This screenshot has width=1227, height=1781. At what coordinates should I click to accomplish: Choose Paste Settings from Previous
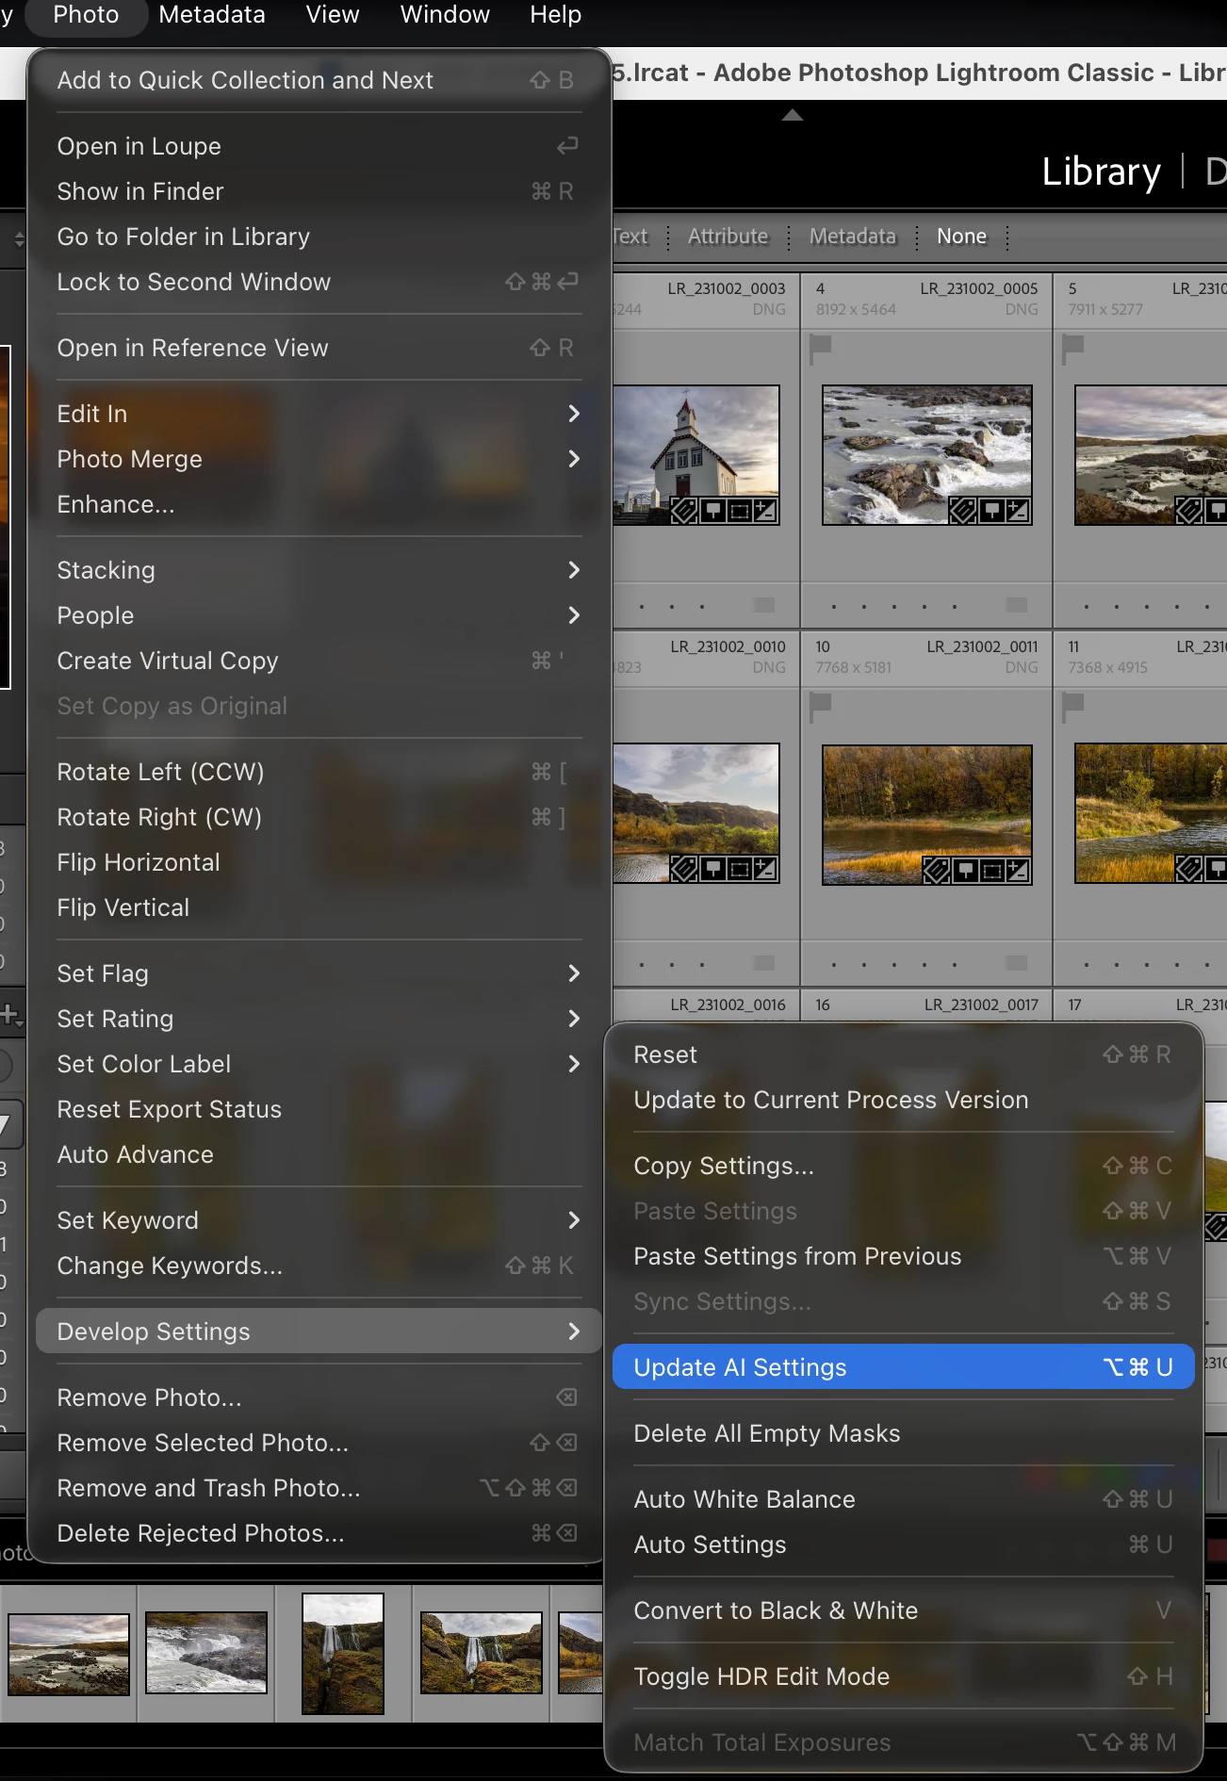coord(903,1256)
